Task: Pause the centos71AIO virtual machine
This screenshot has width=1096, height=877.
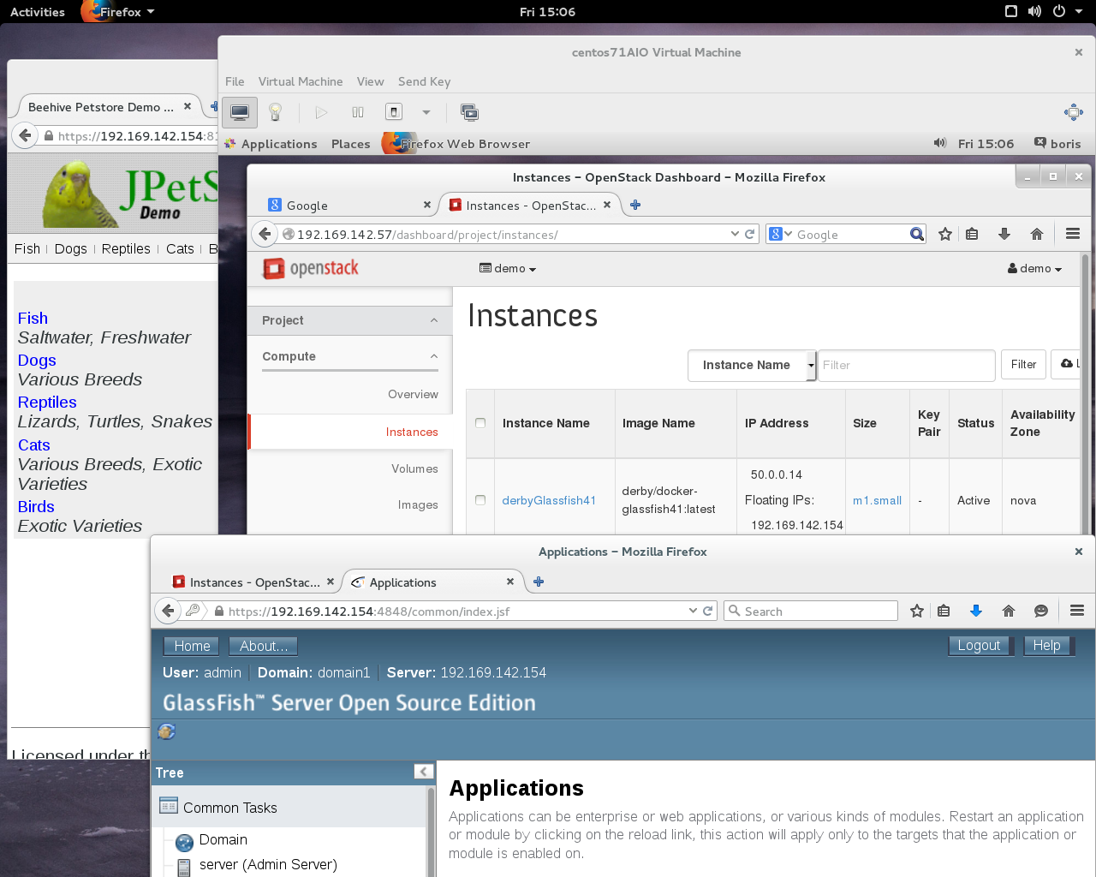Action: [358, 112]
